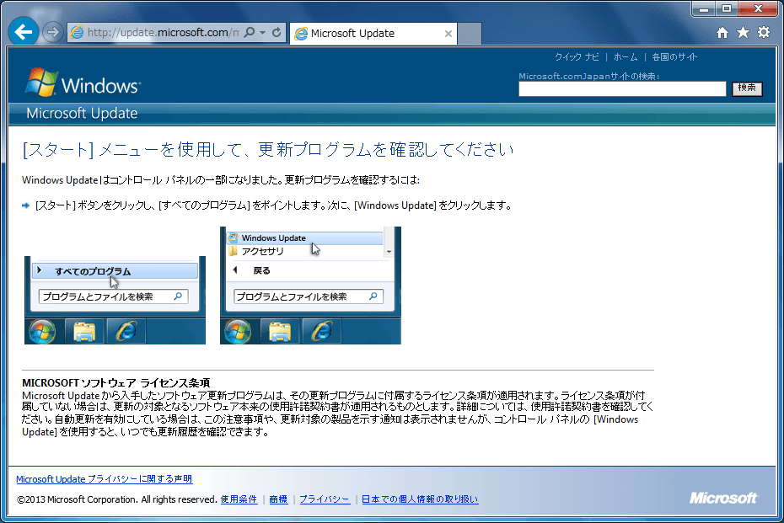
Task: Open Favorites with the star icon
Action: click(x=743, y=33)
